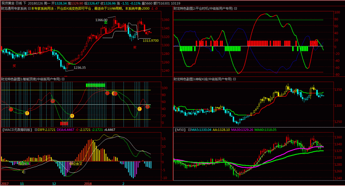Click the DEA:4.4467 value

[x=66, y=130]
